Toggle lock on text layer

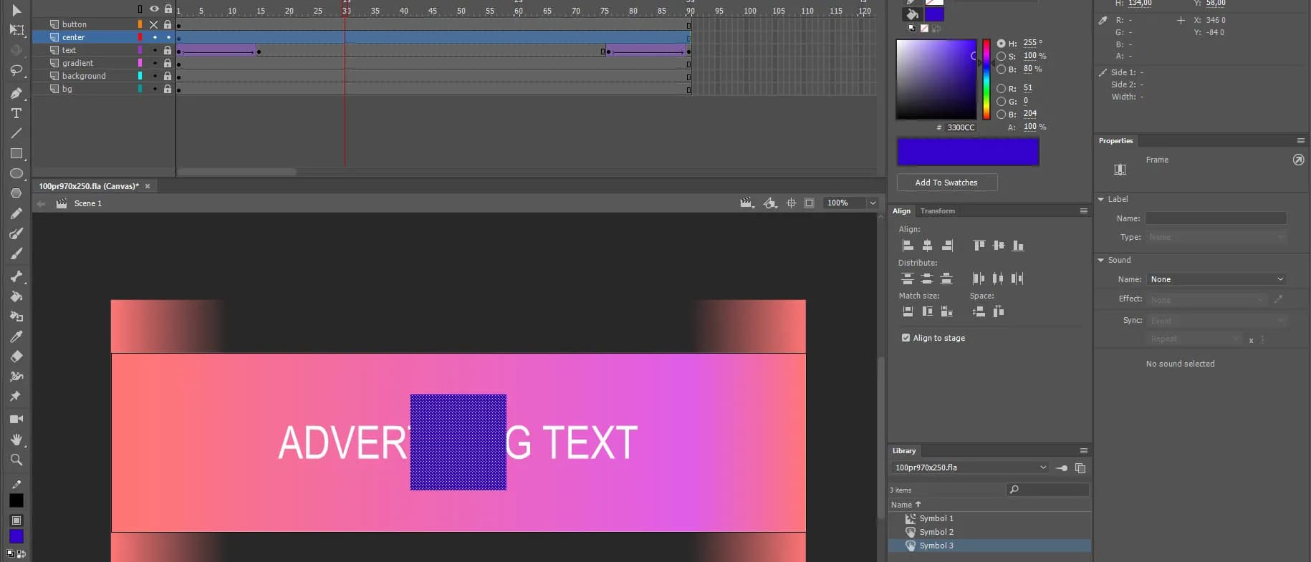click(168, 50)
